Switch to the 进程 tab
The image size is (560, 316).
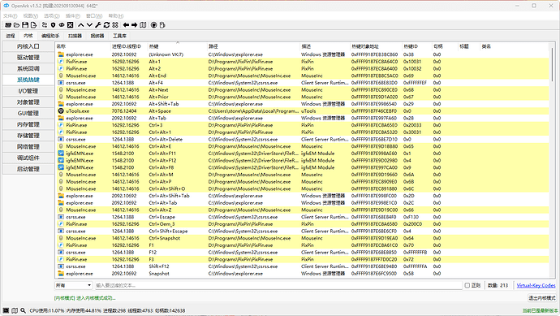pos(11,36)
